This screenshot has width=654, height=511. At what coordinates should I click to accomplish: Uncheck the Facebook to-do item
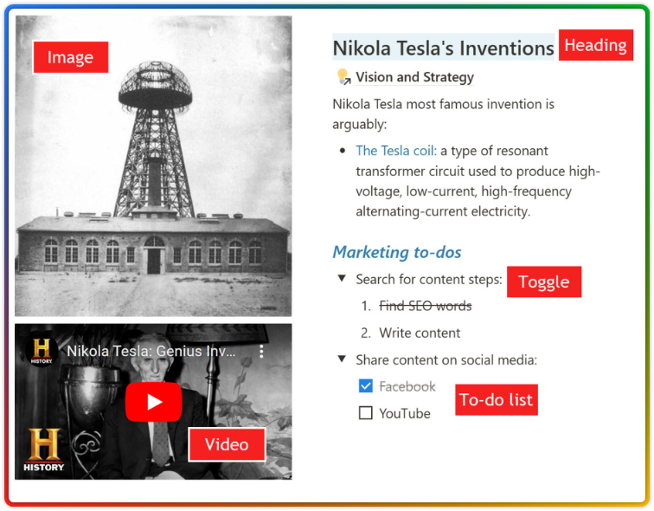click(x=365, y=386)
